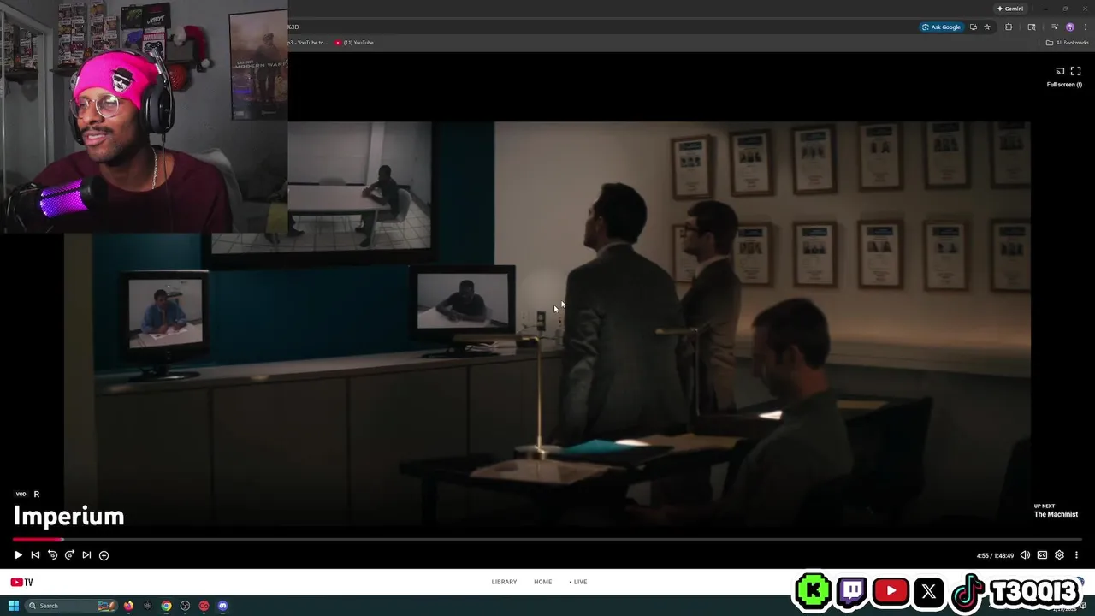
Task: Click the Imperium title text
Action: (68, 516)
